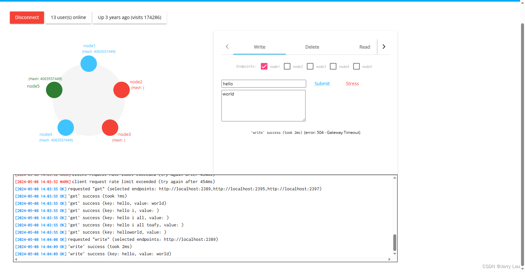Click the 13 user(s) online button
This screenshot has height=272, width=525.
(68, 17)
